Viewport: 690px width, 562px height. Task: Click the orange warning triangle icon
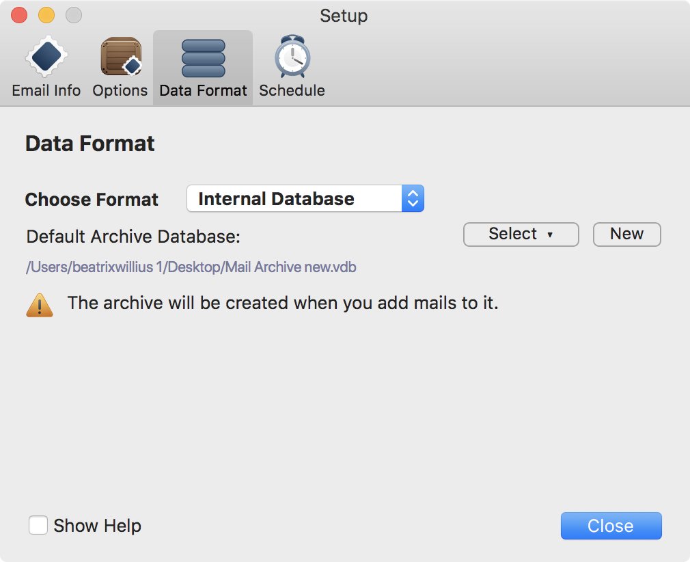[40, 305]
